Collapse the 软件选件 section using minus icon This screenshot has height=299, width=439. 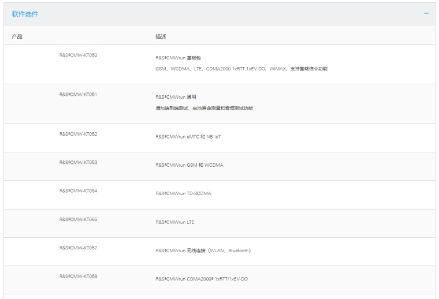coord(426,13)
